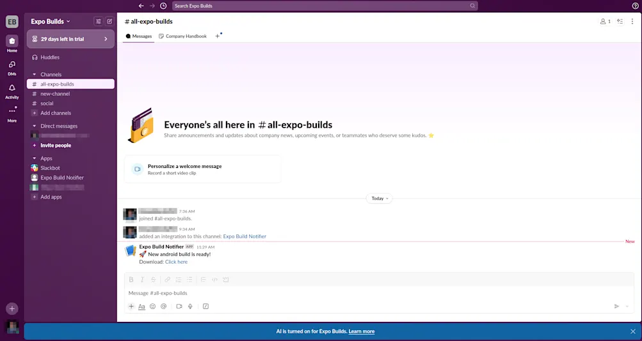
Task: Open the help question mark icon
Action: coord(636,6)
